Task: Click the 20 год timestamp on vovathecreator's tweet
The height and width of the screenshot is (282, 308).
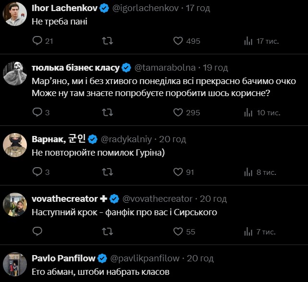Action: tap(213, 198)
